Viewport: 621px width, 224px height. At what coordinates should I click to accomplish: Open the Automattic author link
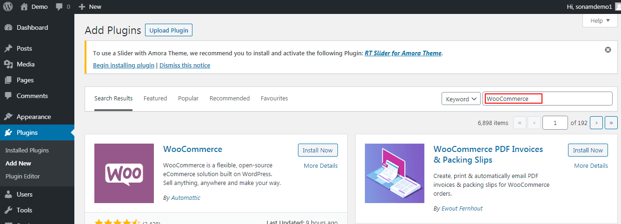point(186,198)
